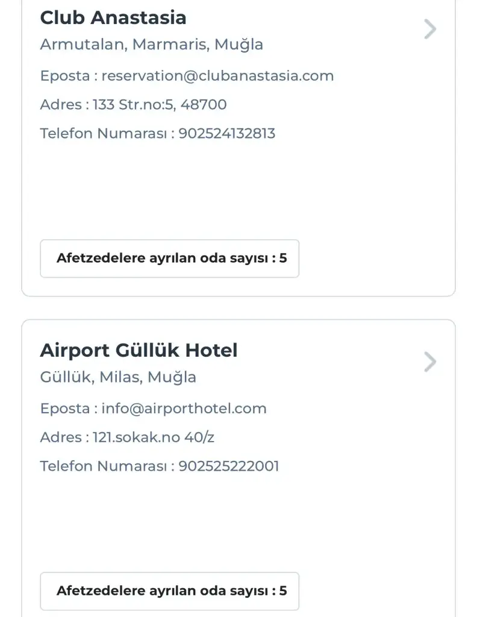Open the Club Anastasia hotel title
This screenshot has width=477, height=617.
click(113, 18)
